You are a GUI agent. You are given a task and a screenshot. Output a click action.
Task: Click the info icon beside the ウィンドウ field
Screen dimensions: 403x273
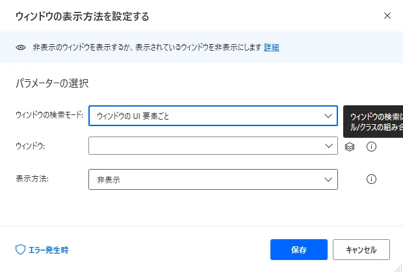[x=372, y=146]
